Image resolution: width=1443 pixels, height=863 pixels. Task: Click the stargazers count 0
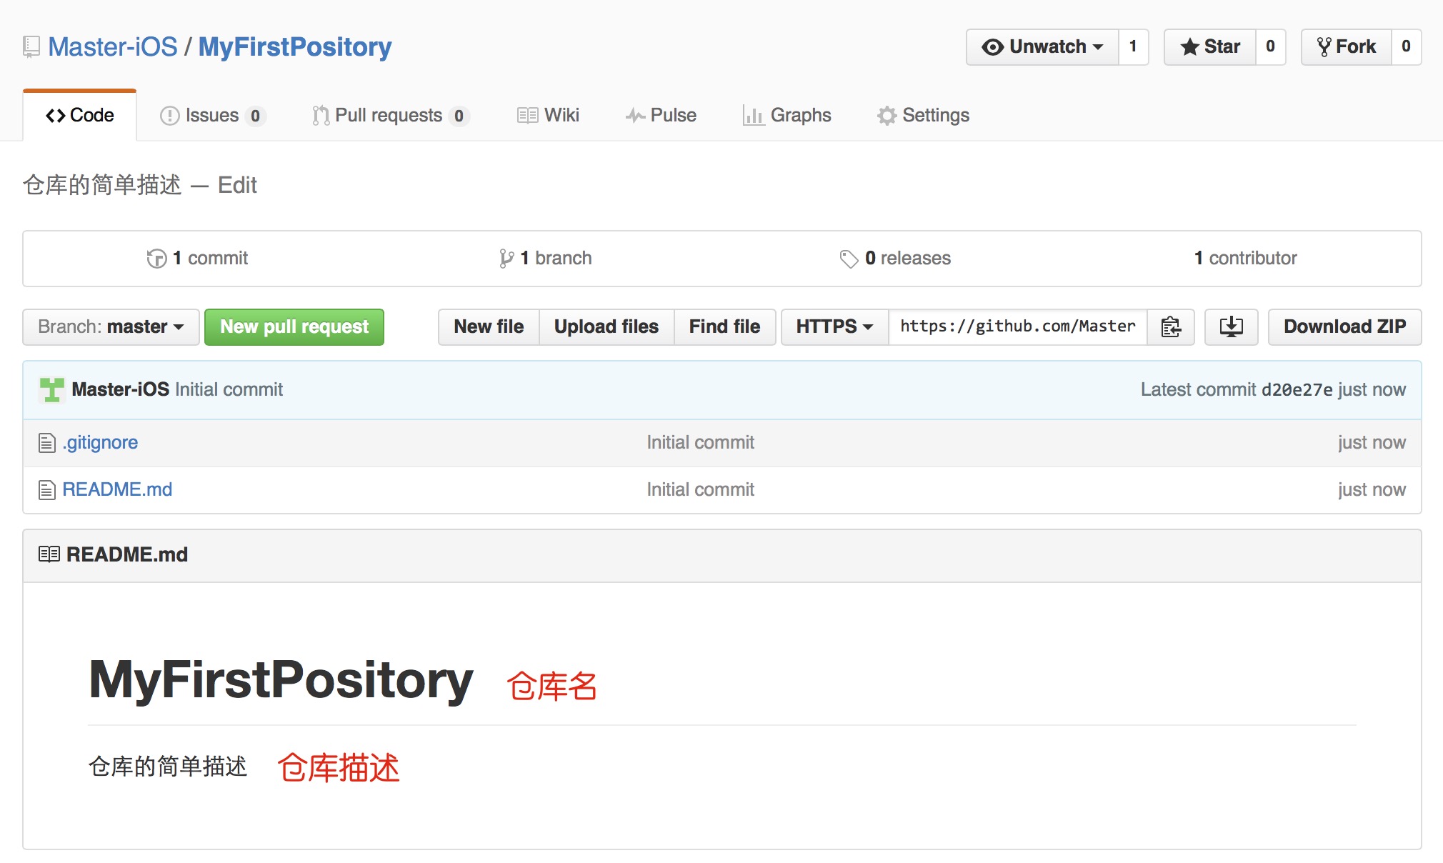[1270, 47]
